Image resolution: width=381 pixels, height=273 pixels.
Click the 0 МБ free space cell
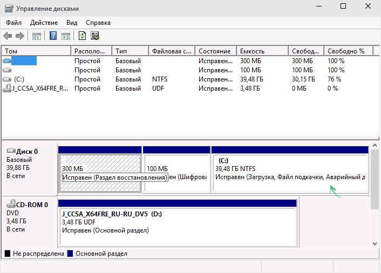click(299, 88)
